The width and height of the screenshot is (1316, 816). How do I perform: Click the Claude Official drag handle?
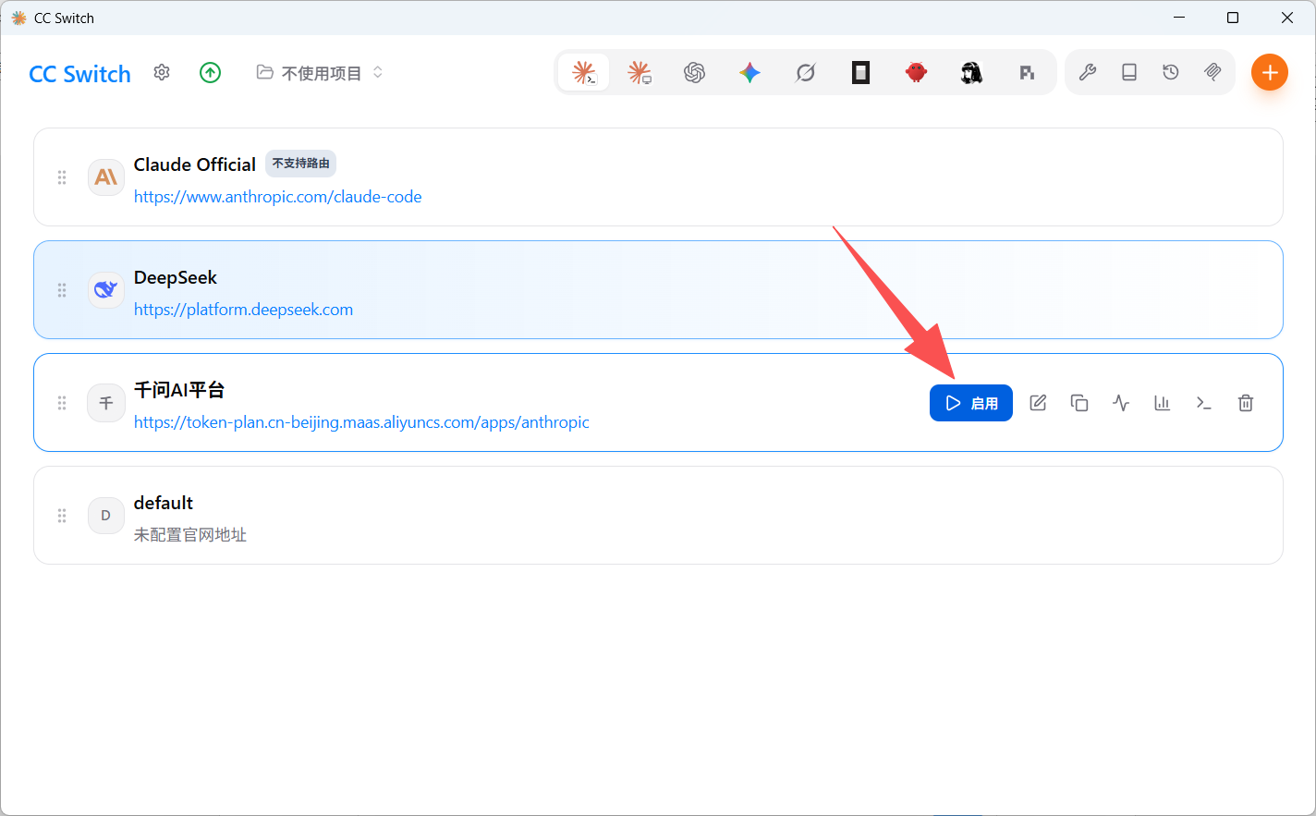[x=62, y=177]
